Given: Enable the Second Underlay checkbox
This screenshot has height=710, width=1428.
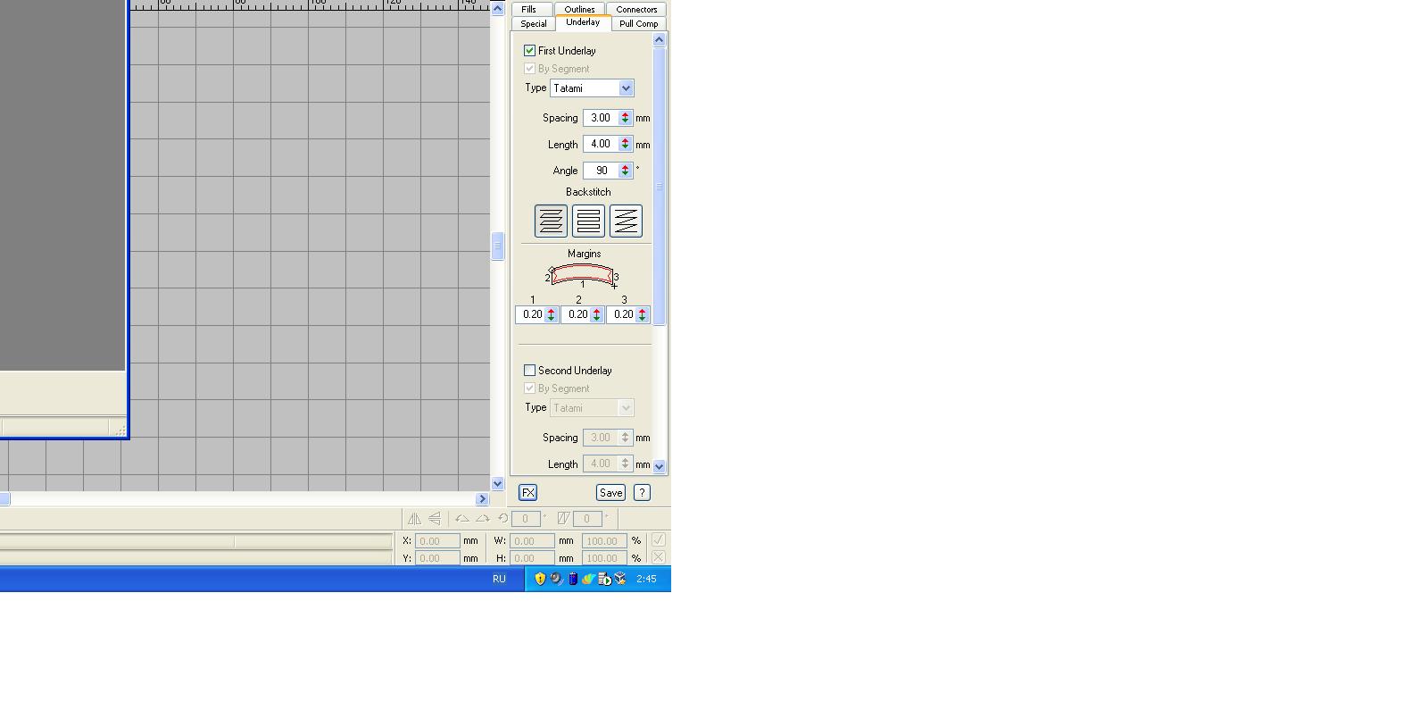Looking at the screenshot, I should tap(529, 371).
